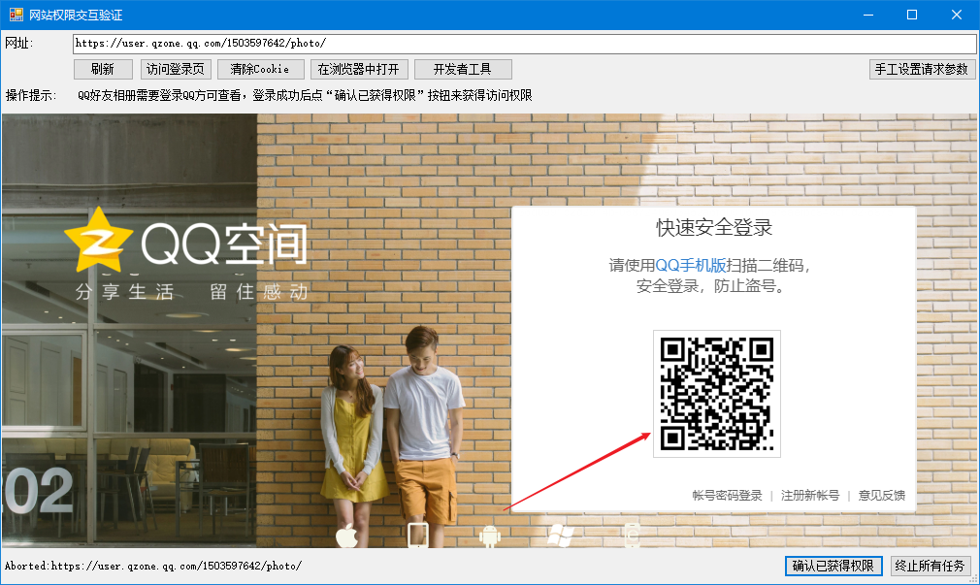Click the 刷新 refresh button
Viewport: 980px width, 585px height.
coord(103,69)
